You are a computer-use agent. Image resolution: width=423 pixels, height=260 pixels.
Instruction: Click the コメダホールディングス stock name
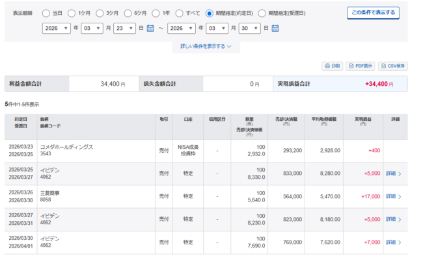pos(66,147)
